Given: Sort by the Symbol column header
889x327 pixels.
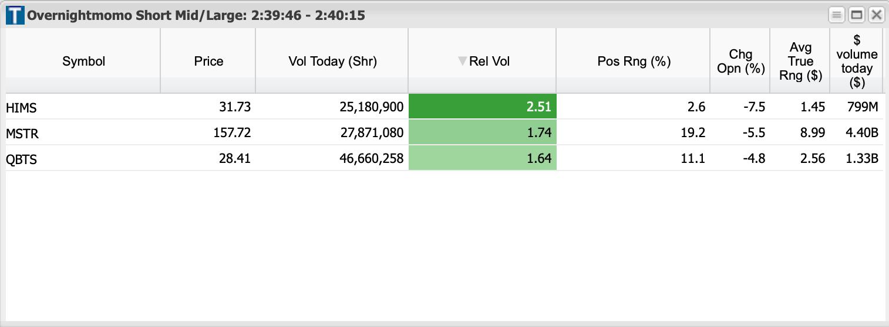Looking at the screenshot, I should tap(83, 61).
